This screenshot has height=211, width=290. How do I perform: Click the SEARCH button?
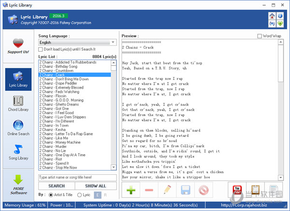click(x=57, y=186)
